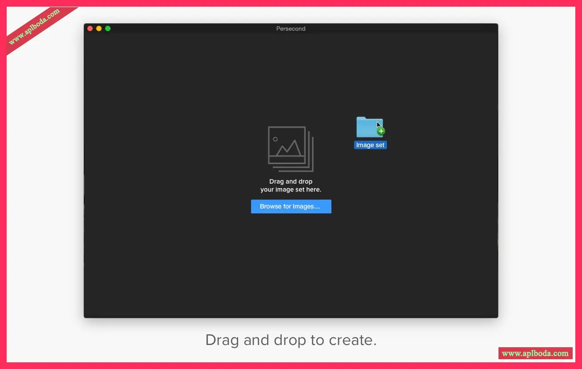
Task: Click the 'Drag and drop to create.' caption
Action: tap(291, 340)
